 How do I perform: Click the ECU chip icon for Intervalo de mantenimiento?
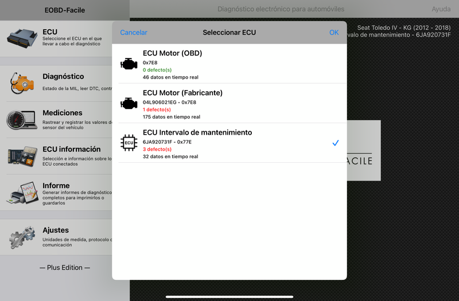coord(129,143)
